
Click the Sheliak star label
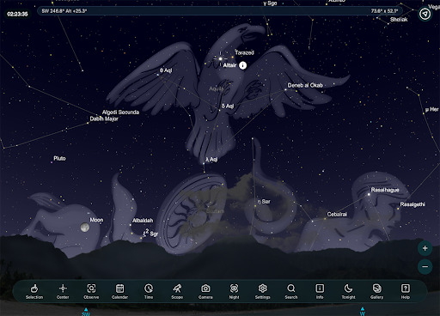[399, 20]
